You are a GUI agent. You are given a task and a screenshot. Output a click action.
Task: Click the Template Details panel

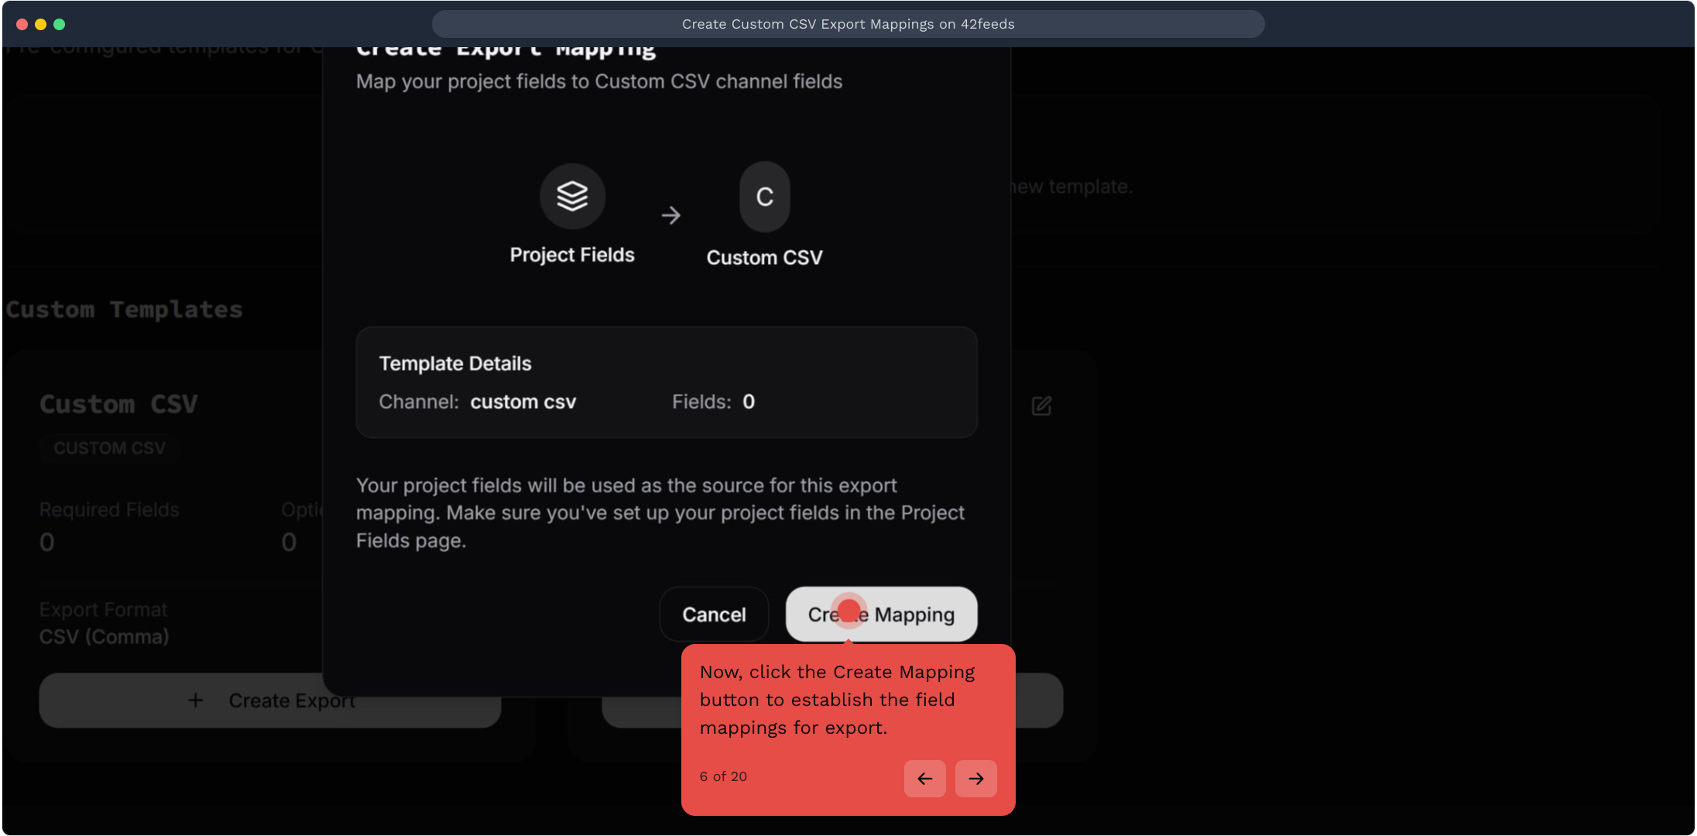click(x=666, y=382)
